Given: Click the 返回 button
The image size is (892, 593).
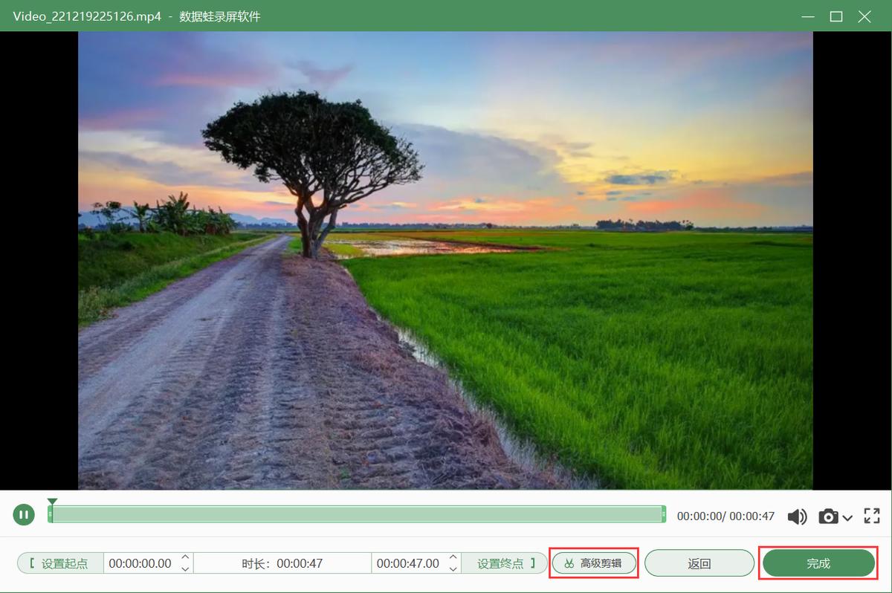Looking at the screenshot, I should (699, 563).
